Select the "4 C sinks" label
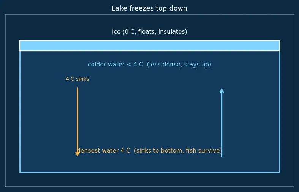299x192 pixels. (78, 79)
